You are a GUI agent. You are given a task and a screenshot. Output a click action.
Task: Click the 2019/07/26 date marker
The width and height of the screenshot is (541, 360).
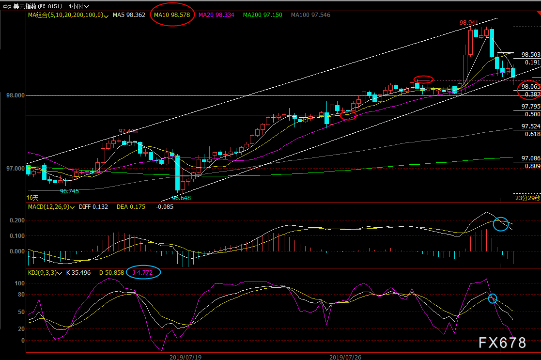point(345,357)
